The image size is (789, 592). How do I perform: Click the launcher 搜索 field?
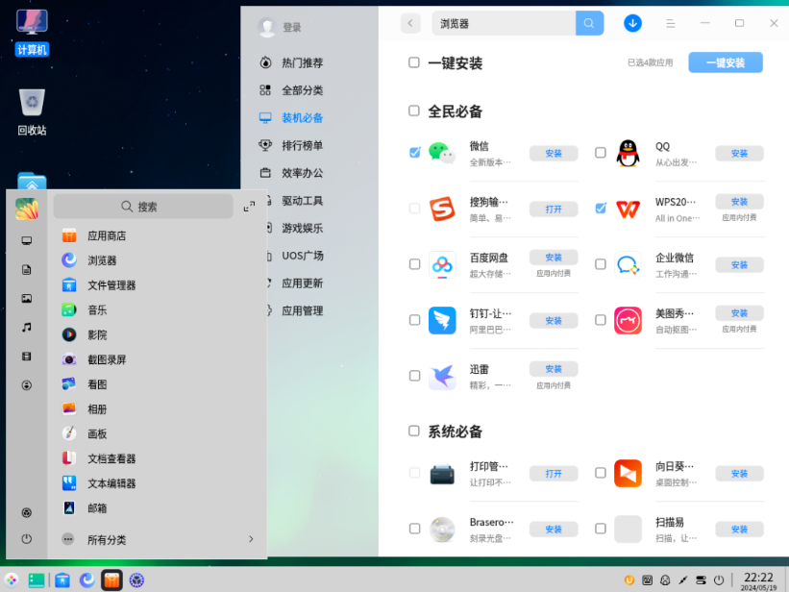point(143,207)
